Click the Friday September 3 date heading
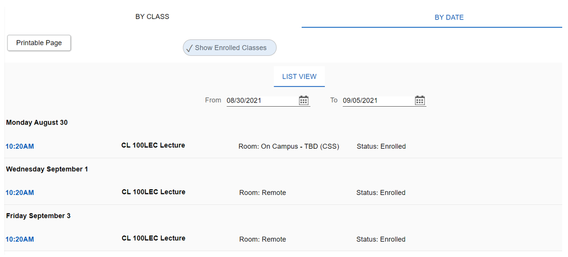 pyautogui.click(x=38, y=216)
